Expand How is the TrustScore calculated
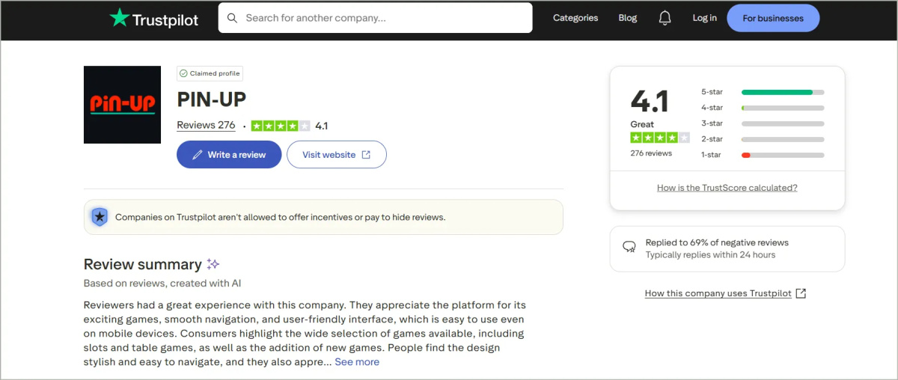898x380 pixels. pos(727,188)
